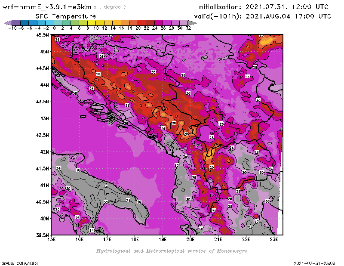
Task: Click the red swatch between 20 and 22
Action: tap(142, 23)
